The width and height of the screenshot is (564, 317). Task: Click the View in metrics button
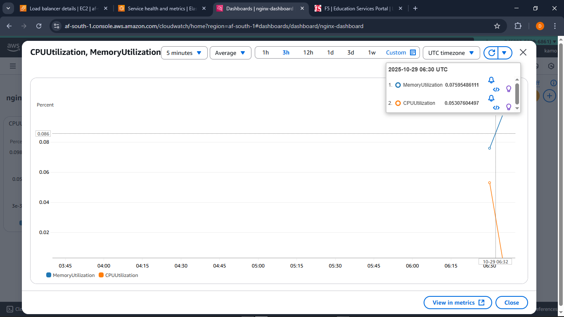click(457, 302)
